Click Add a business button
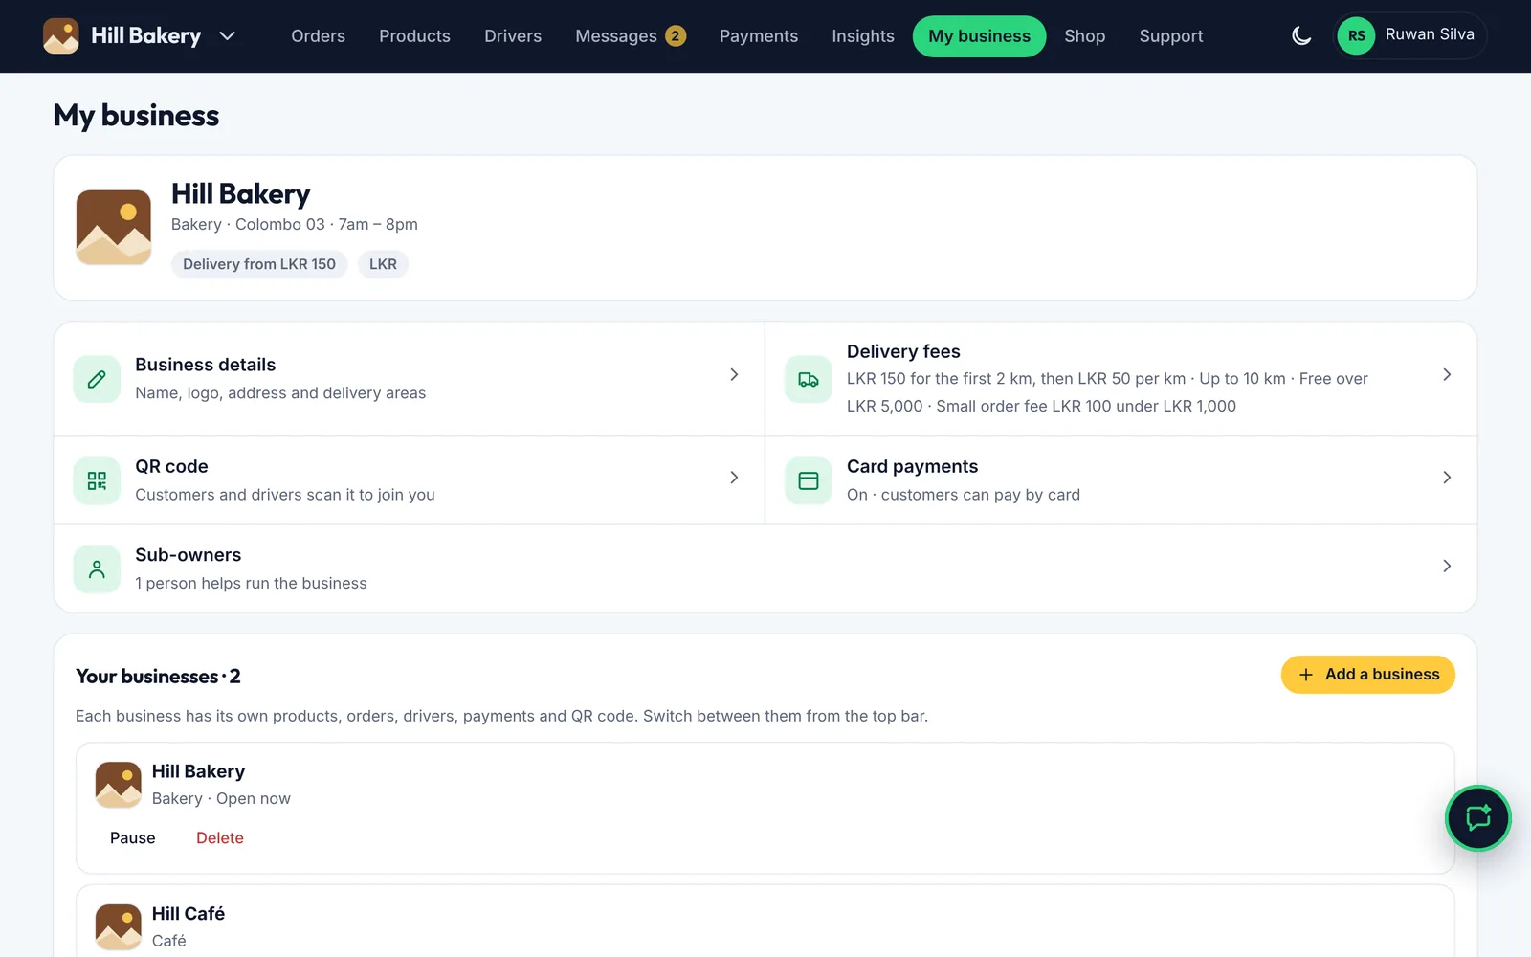This screenshot has width=1531, height=957. (x=1368, y=675)
